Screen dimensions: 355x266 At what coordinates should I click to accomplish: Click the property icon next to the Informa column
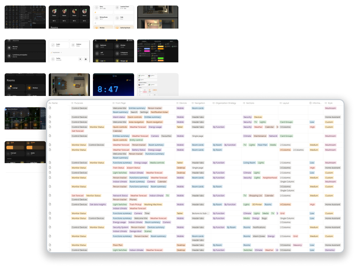coord(310,103)
